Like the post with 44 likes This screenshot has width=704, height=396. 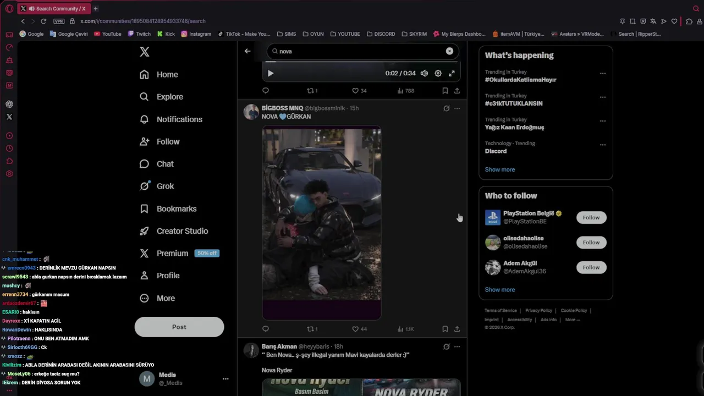(359, 329)
